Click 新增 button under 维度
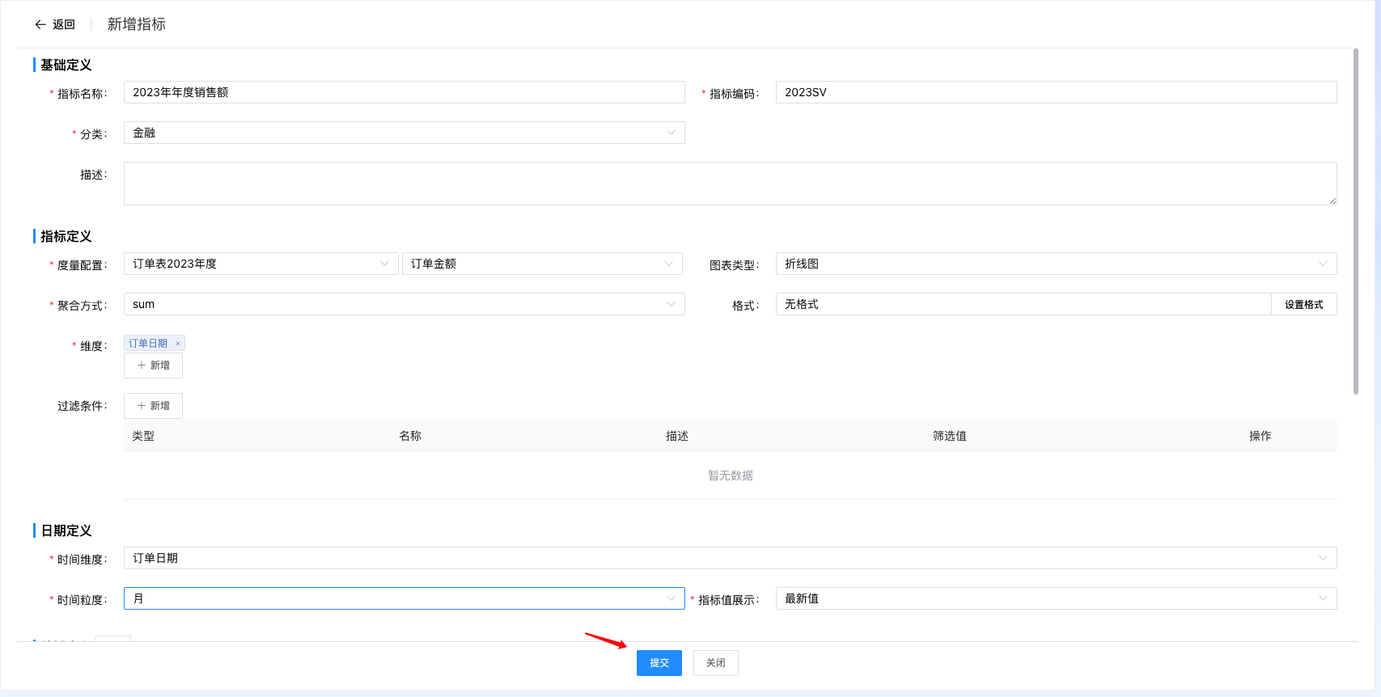The width and height of the screenshot is (1381, 697). pos(153,365)
